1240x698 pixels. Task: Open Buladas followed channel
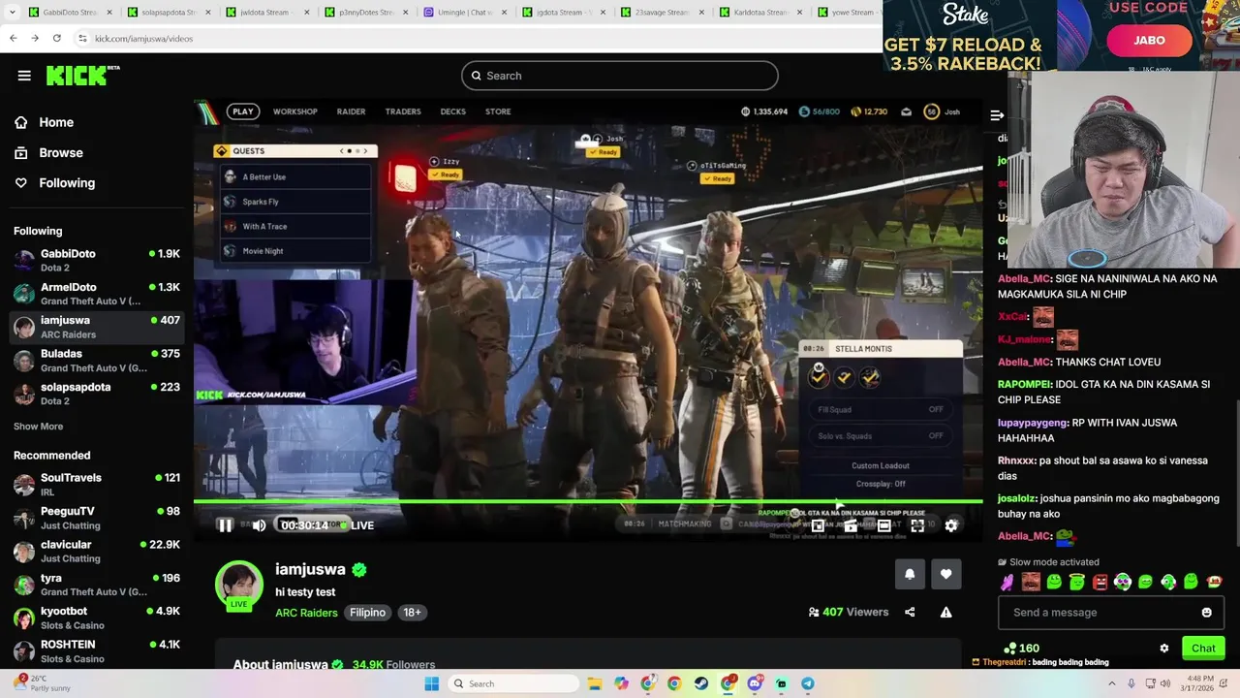[x=97, y=361]
